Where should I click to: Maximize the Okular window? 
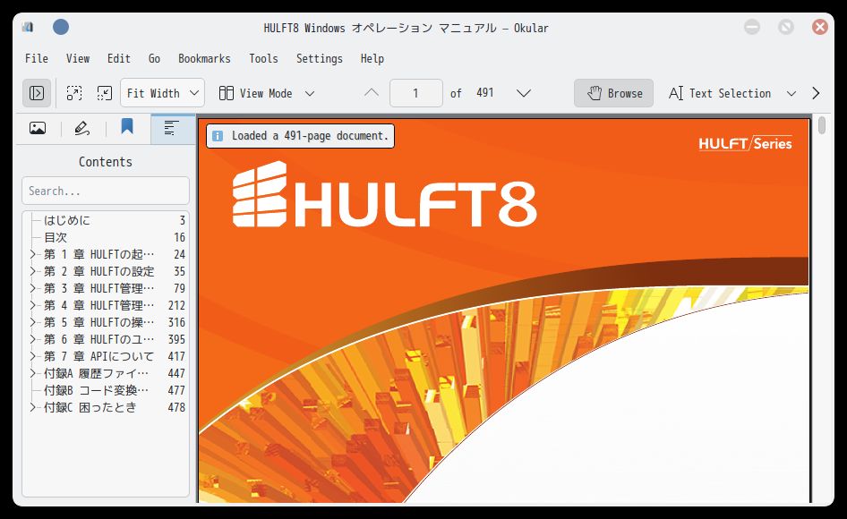[x=786, y=27]
